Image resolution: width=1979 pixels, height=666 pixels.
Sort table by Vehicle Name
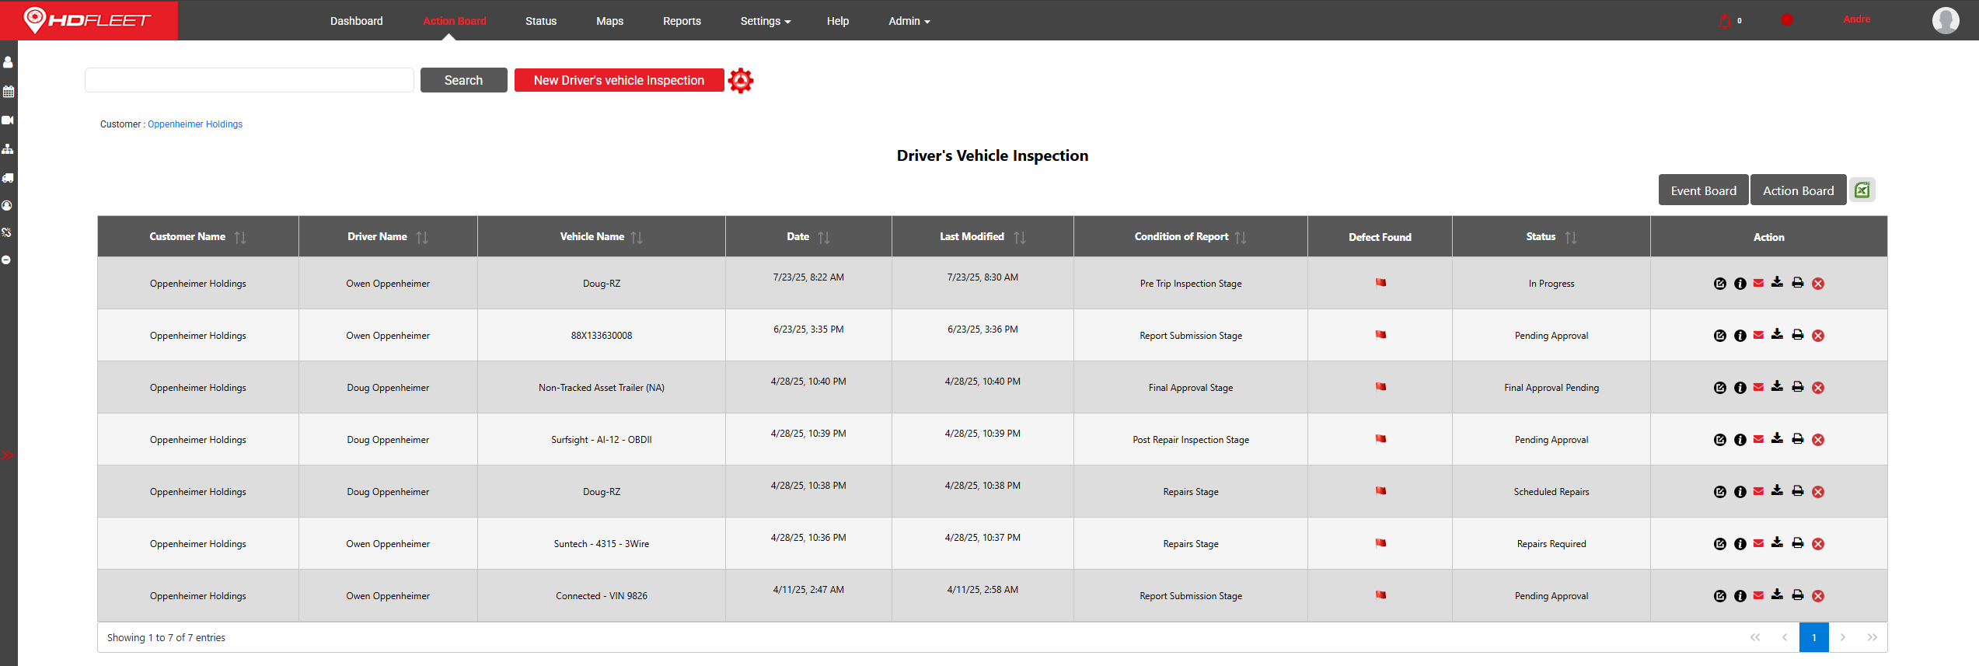coord(637,237)
